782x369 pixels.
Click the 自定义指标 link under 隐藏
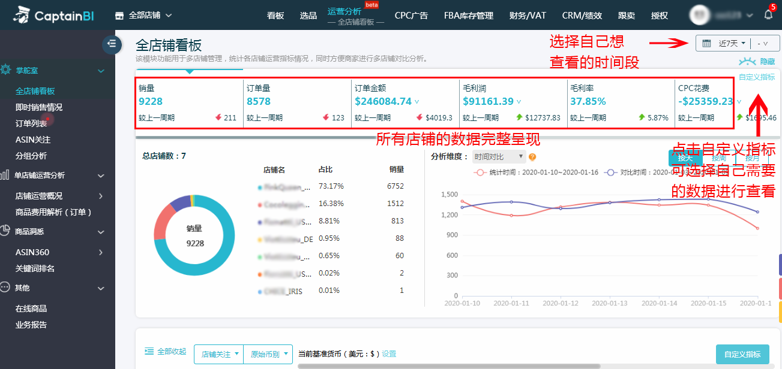click(757, 77)
